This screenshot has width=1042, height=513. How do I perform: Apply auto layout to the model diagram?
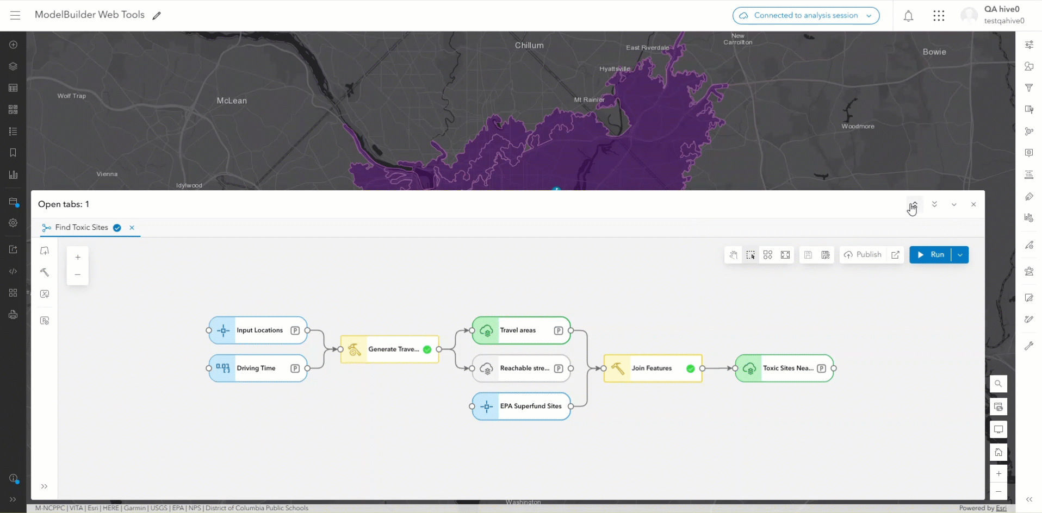tap(768, 254)
